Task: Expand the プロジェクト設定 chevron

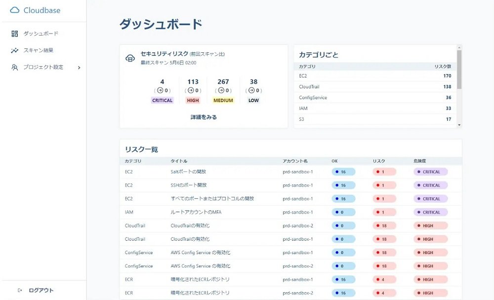Action: pyautogui.click(x=79, y=68)
